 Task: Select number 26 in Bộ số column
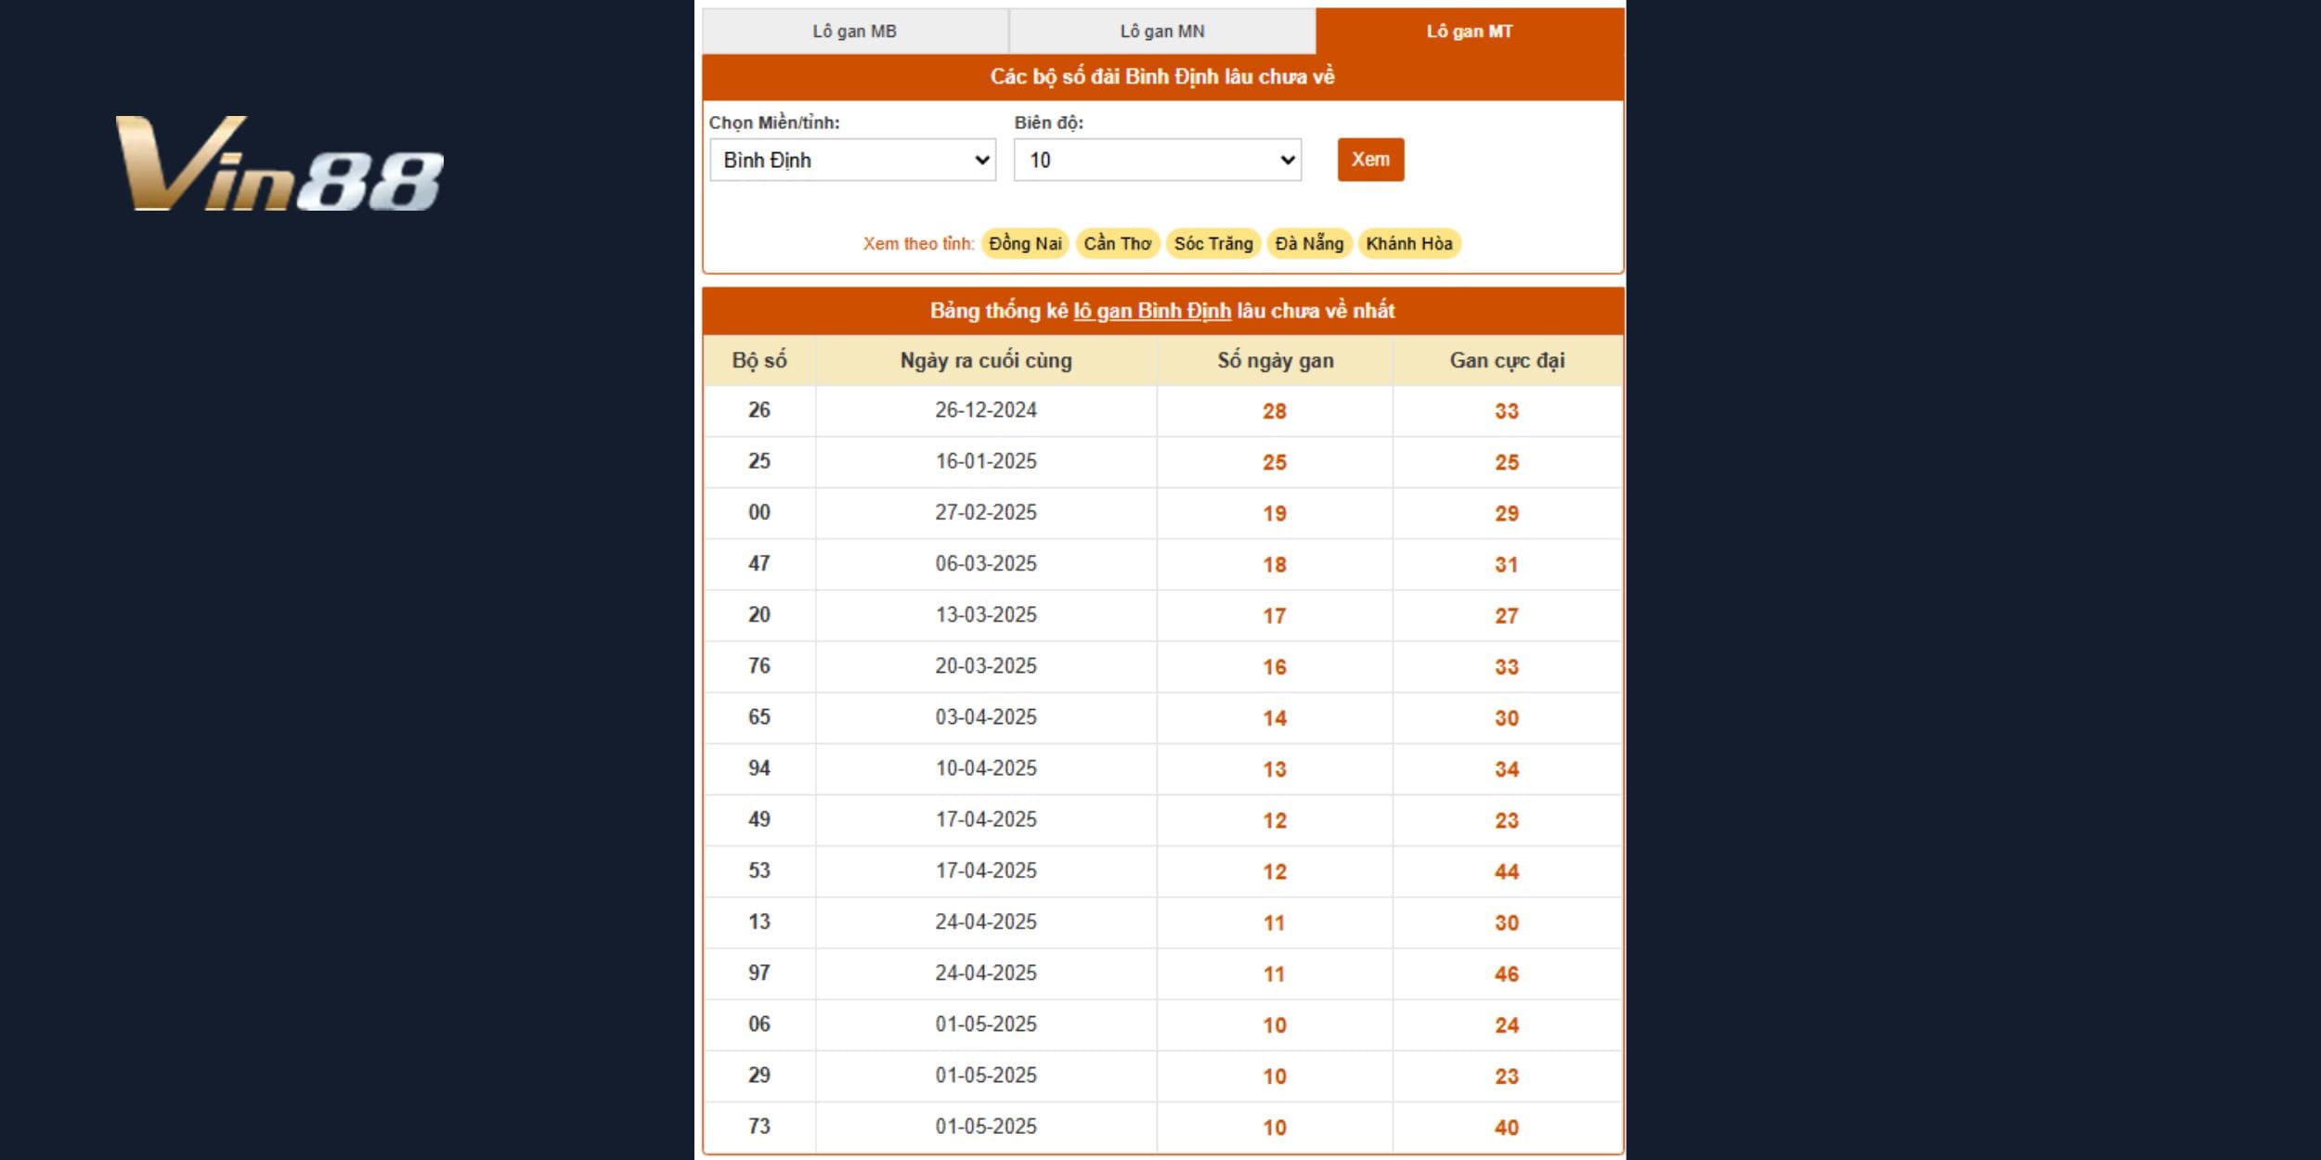click(759, 410)
